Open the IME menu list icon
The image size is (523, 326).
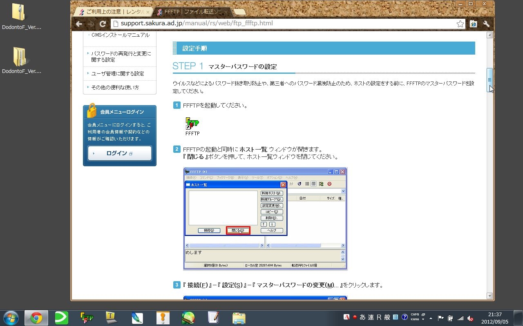[396, 317]
